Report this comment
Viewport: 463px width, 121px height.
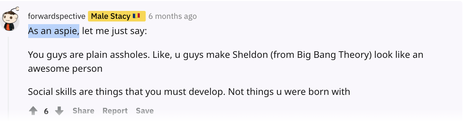(115, 111)
